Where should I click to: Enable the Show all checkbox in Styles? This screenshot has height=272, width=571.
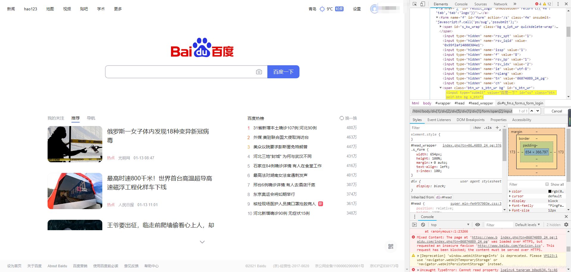coord(547,184)
